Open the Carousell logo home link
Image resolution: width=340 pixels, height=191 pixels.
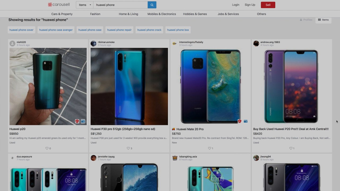(x=59, y=5)
